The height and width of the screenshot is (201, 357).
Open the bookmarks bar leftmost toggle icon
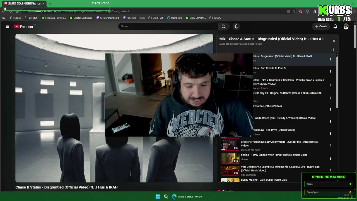pyautogui.click(x=4, y=18)
